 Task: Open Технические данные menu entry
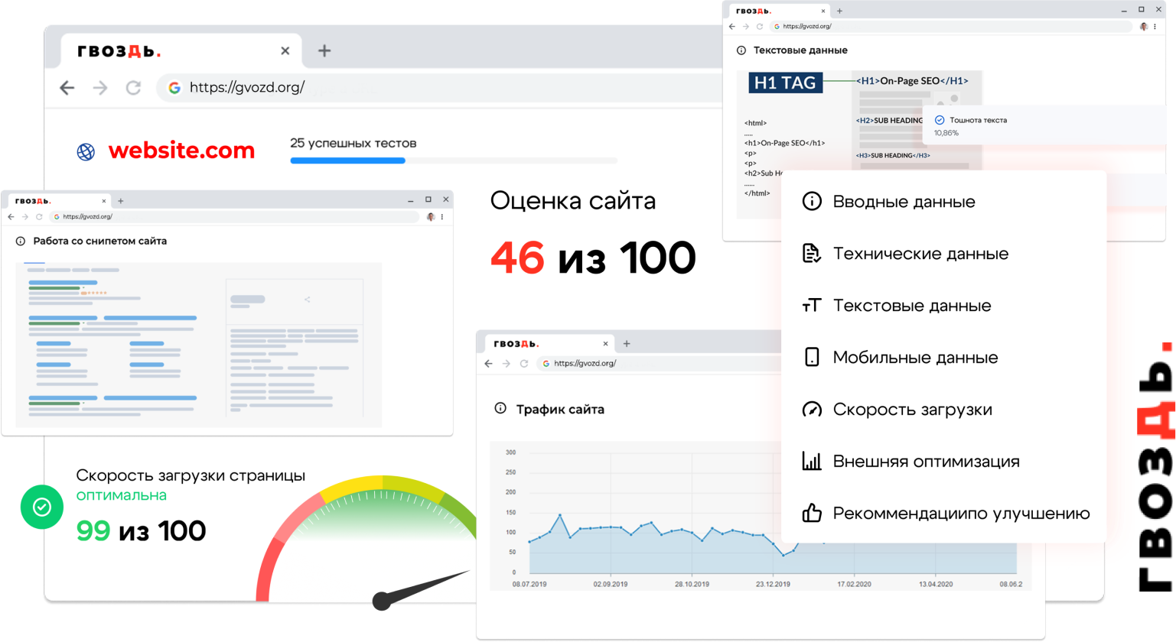(x=920, y=254)
